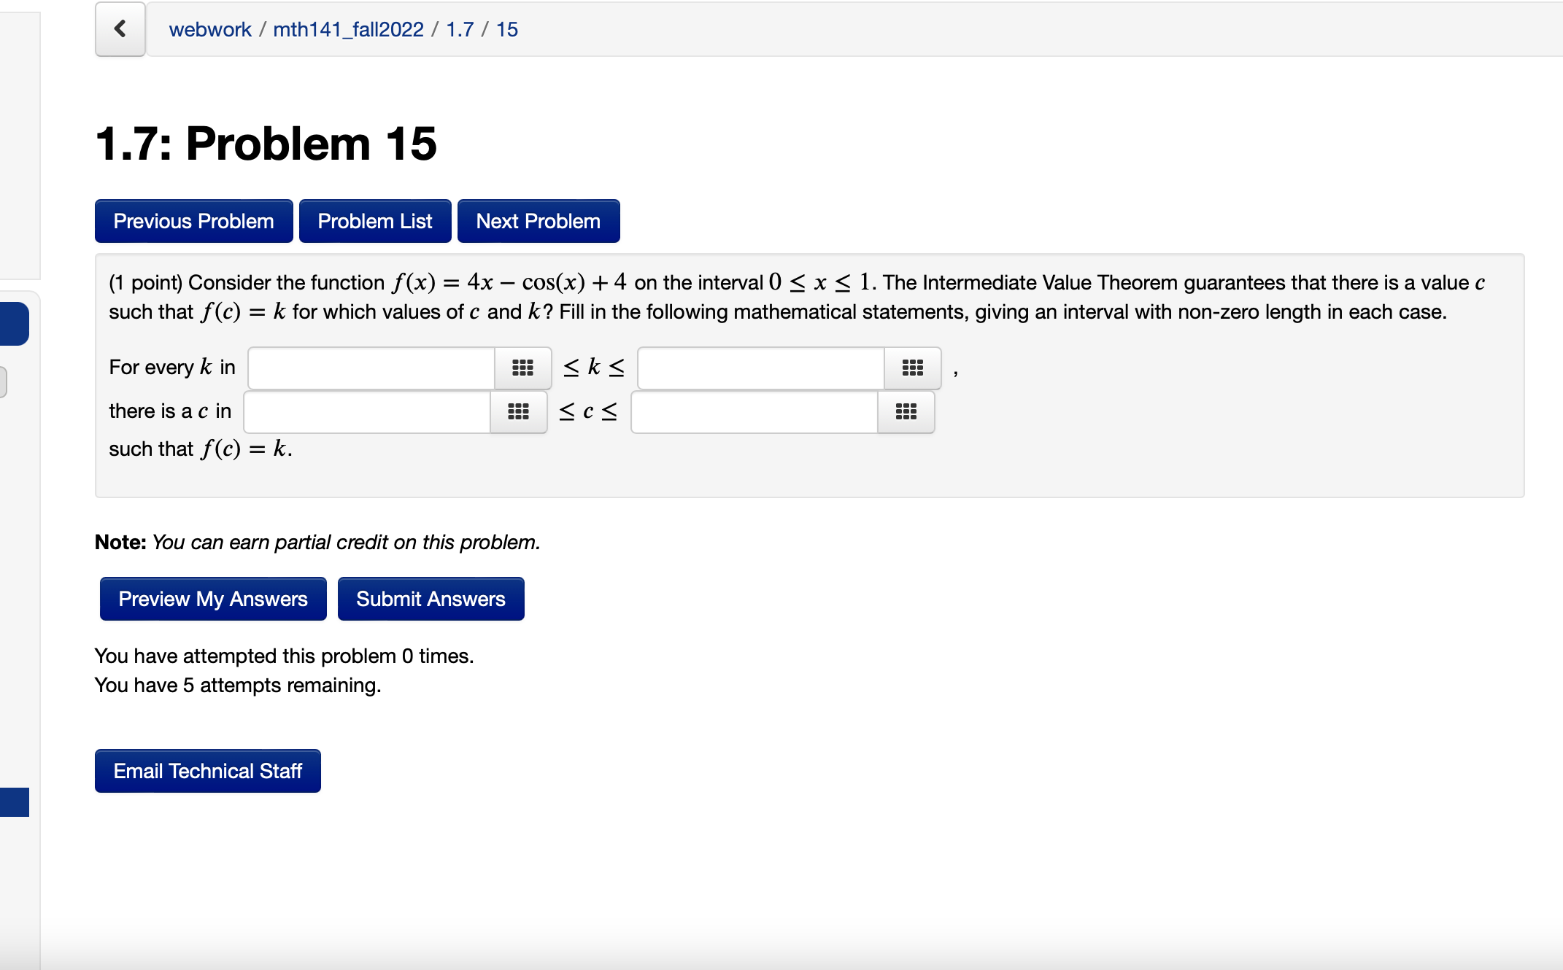Click the back chevron next to the breadcrumb
1563x970 pixels.
pyautogui.click(x=120, y=29)
